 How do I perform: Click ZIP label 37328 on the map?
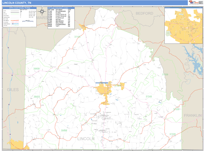pyautogui.click(x=173, y=134)
